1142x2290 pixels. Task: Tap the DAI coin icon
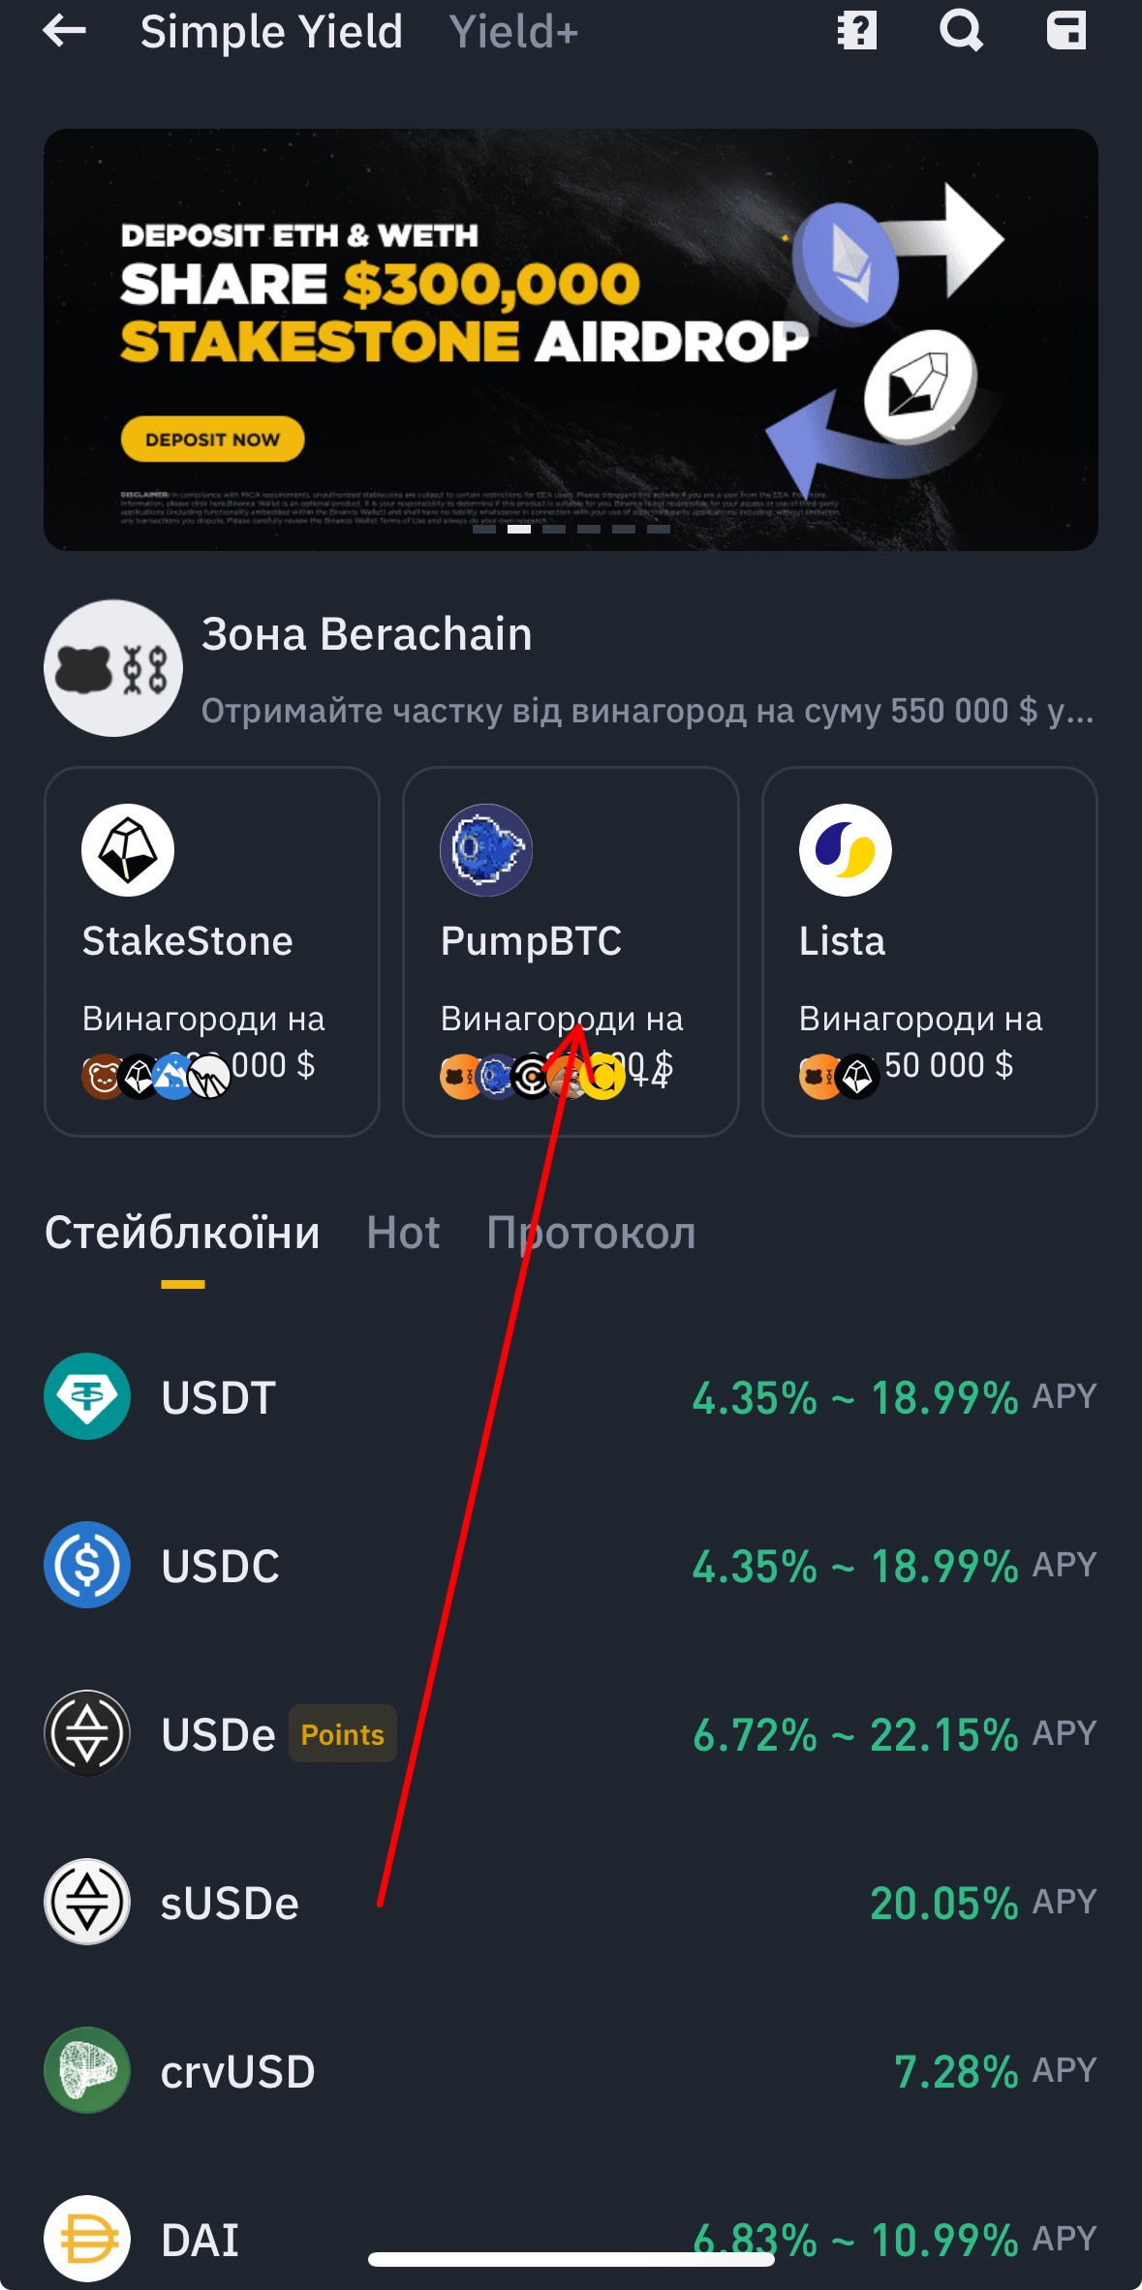point(87,2238)
